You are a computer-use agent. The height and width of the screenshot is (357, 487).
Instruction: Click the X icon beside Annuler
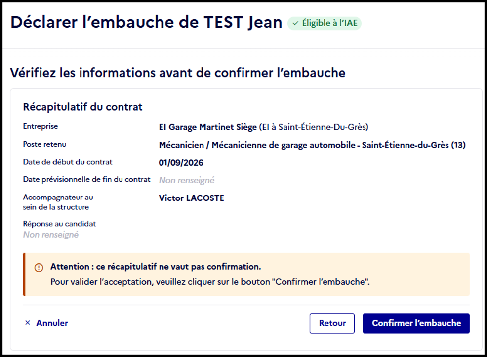pyautogui.click(x=28, y=323)
